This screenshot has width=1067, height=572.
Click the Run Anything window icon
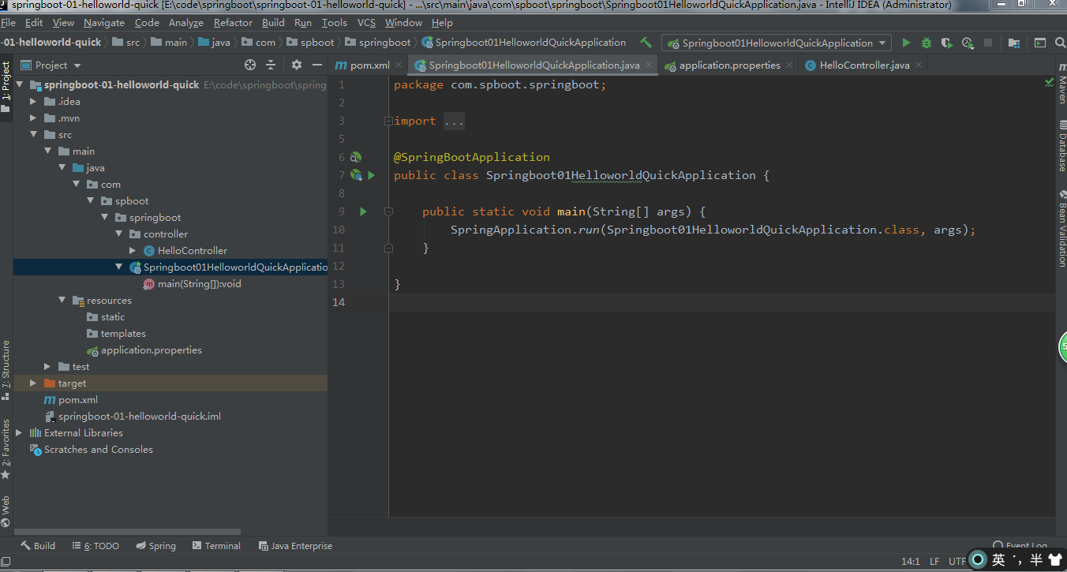[x=1040, y=43]
